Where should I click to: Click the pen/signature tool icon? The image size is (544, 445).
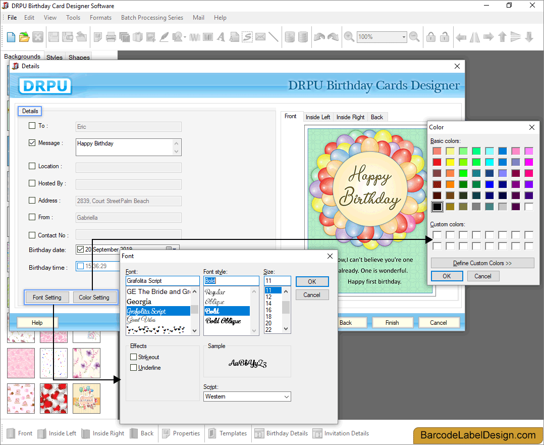pos(164,37)
